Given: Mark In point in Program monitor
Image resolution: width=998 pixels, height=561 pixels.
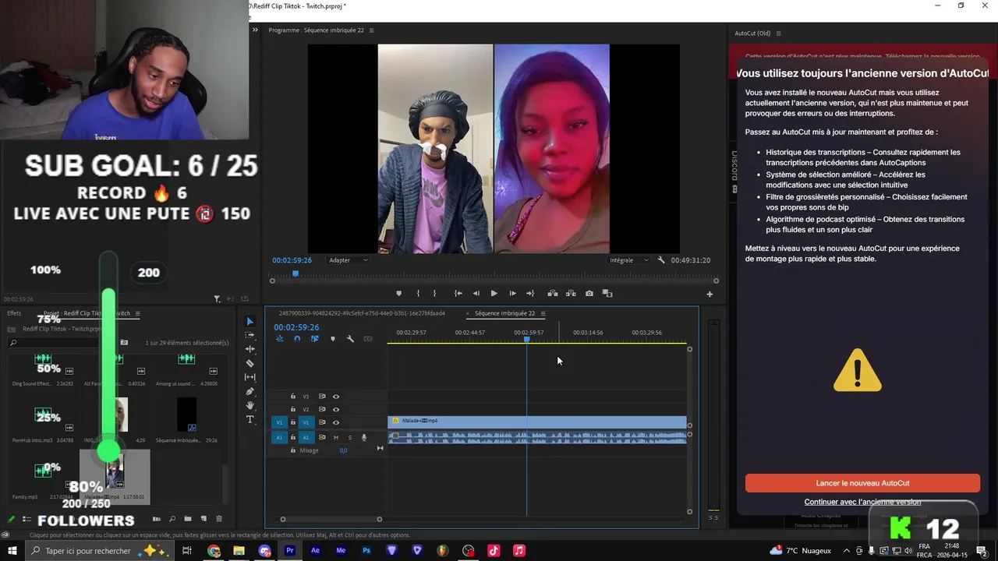Looking at the screenshot, I should coord(418,294).
